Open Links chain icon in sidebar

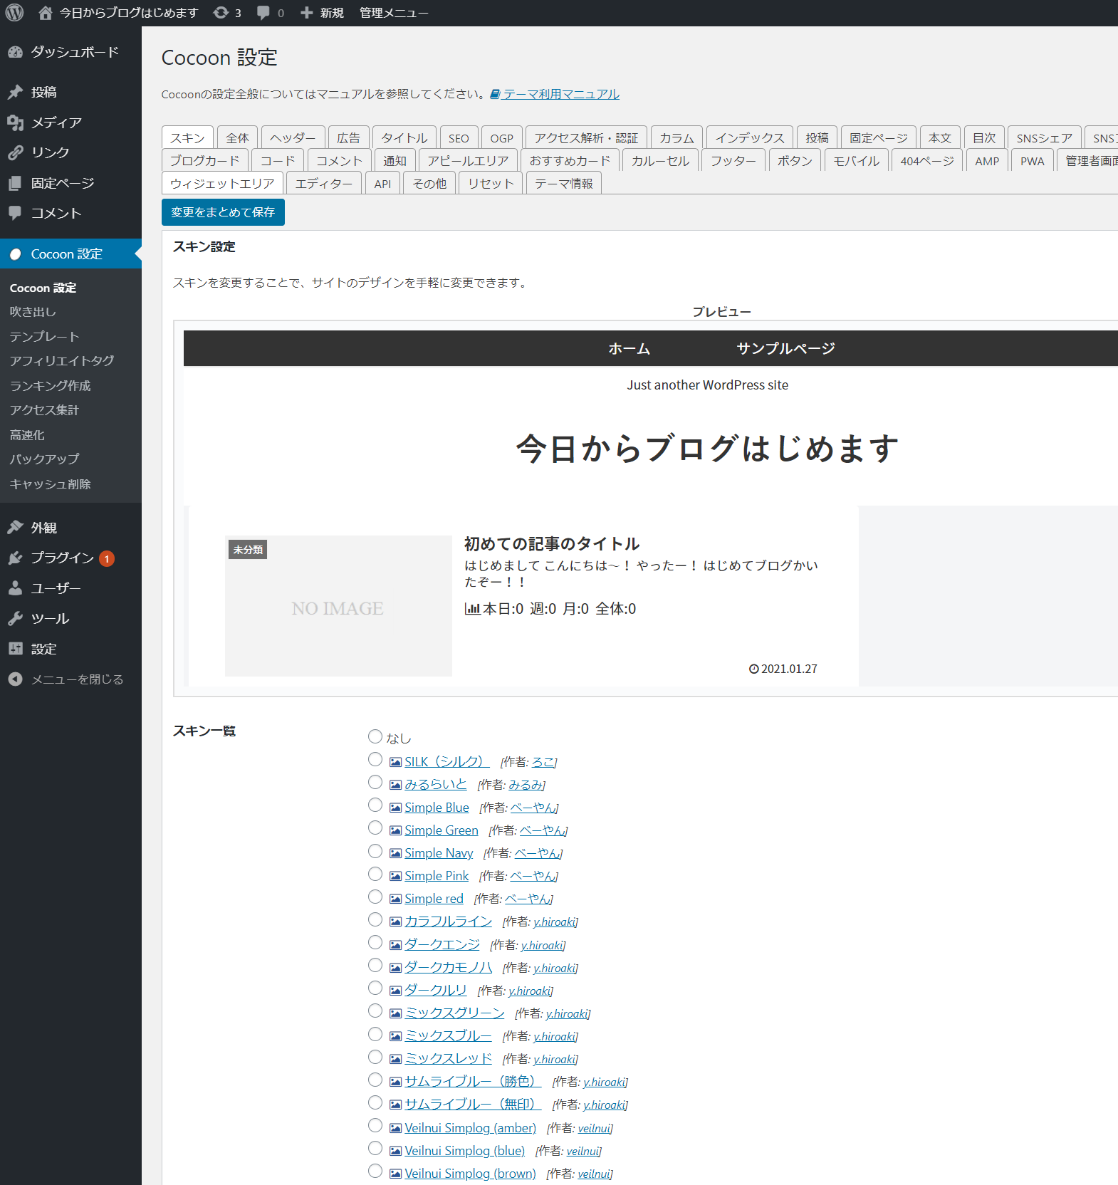pyautogui.click(x=16, y=152)
